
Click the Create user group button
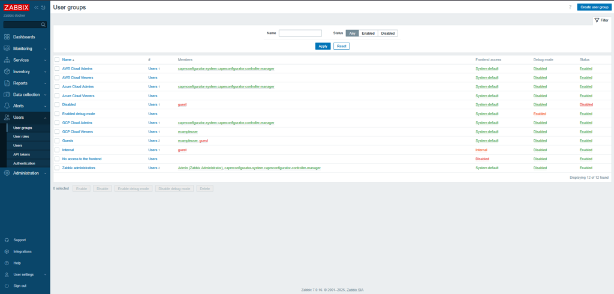(x=594, y=7)
